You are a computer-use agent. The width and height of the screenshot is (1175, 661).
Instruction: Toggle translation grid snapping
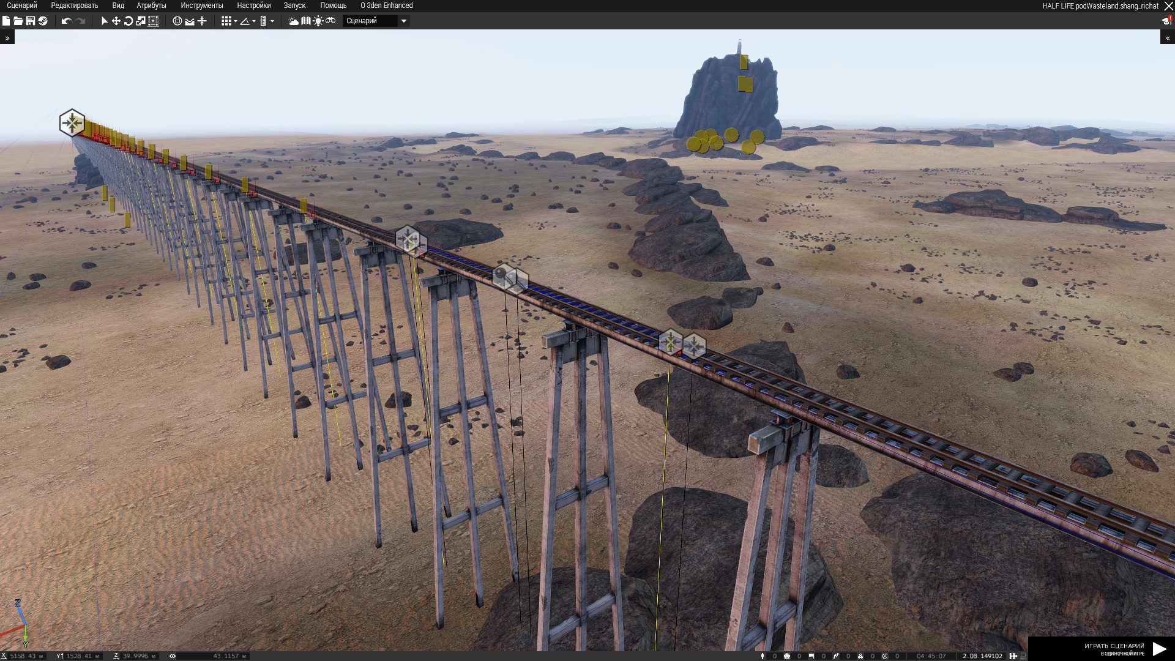coord(226,21)
